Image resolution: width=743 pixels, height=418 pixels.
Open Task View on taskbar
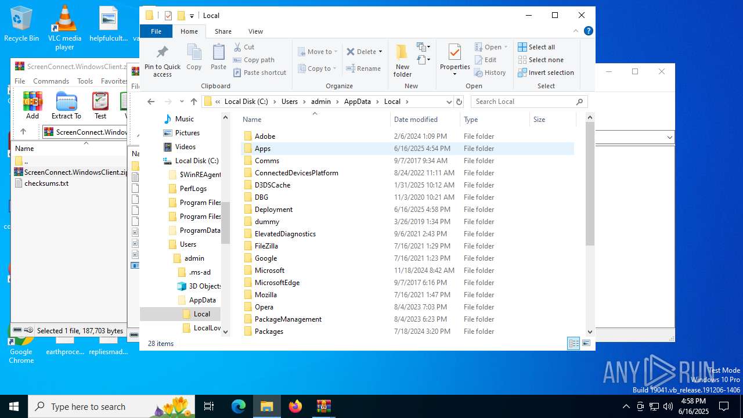click(x=209, y=406)
